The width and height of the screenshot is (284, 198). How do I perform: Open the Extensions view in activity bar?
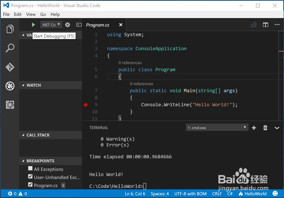tap(10, 105)
